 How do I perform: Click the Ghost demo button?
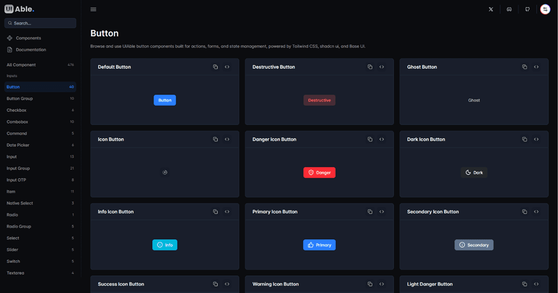point(474,100)
